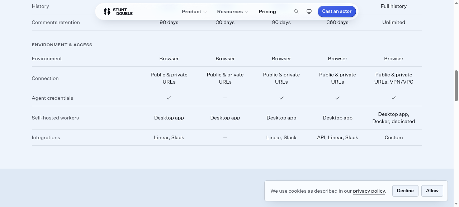Screen dimensions: 459x207
Task: Click the 'ENVIRONMENT & ACCESS' section heading
Action: tap(62, 45)
